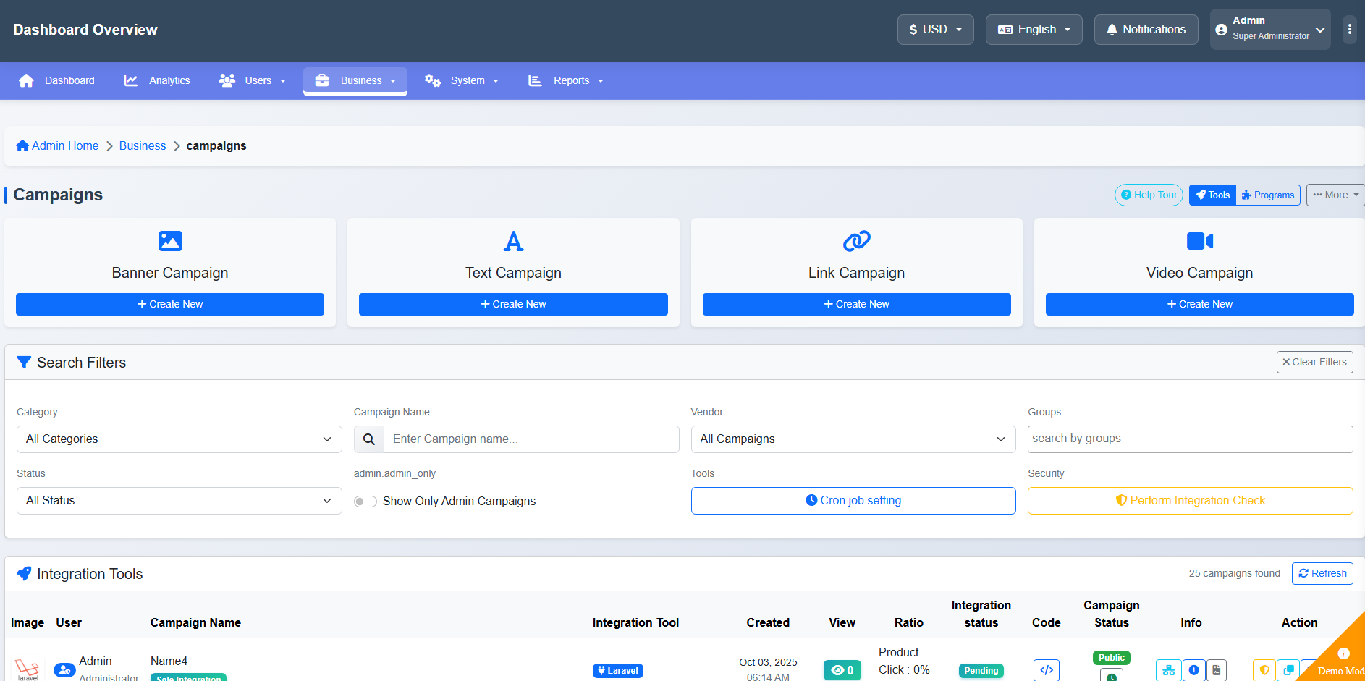This screenshot has height=681, width=1365.
Task: Click the Integration Tools rocket icon
Action: point(24,574)
